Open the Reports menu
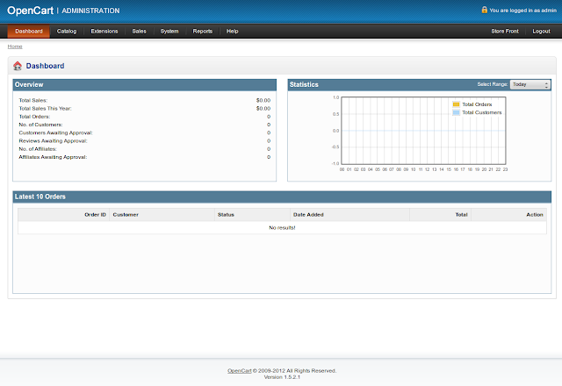The width and height of the screenshot is (562, 386). [203, 32]
